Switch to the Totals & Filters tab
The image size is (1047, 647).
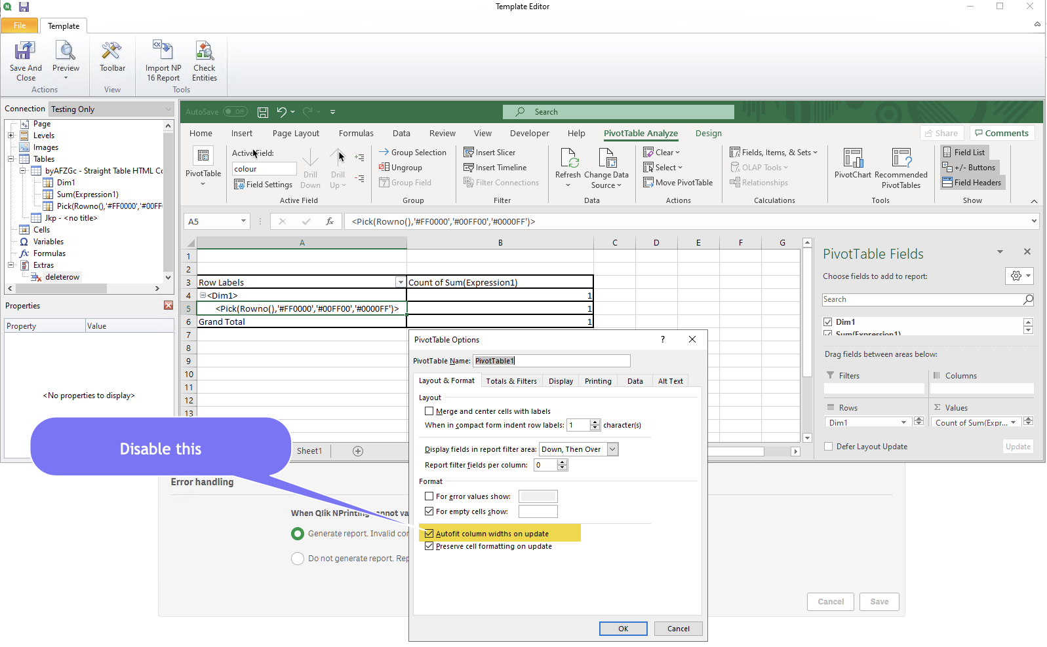(x=511, y=381)
